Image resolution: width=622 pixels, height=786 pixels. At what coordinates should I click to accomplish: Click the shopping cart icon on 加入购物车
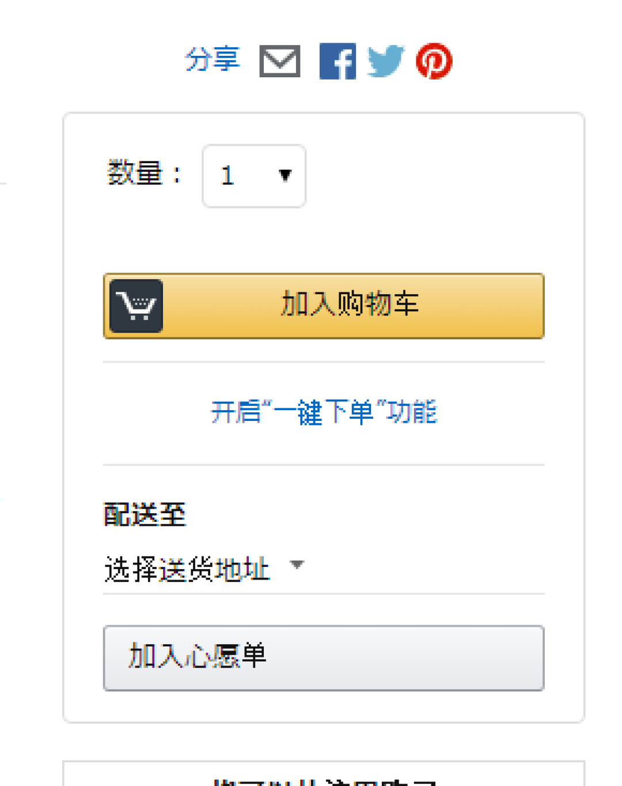tap(136, 306)
